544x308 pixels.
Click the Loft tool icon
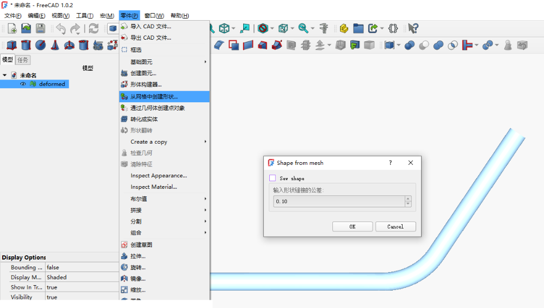click(263, 45)
